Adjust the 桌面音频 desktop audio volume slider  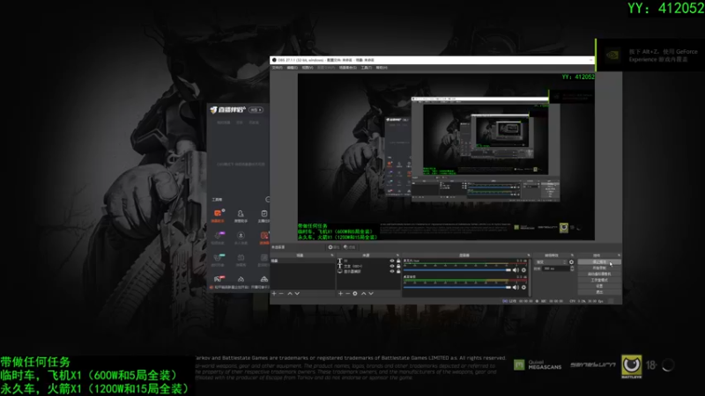click(x=457, y=288)
